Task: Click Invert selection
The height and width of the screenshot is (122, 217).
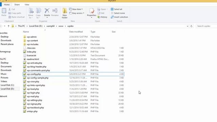Action: pos(119,17)
